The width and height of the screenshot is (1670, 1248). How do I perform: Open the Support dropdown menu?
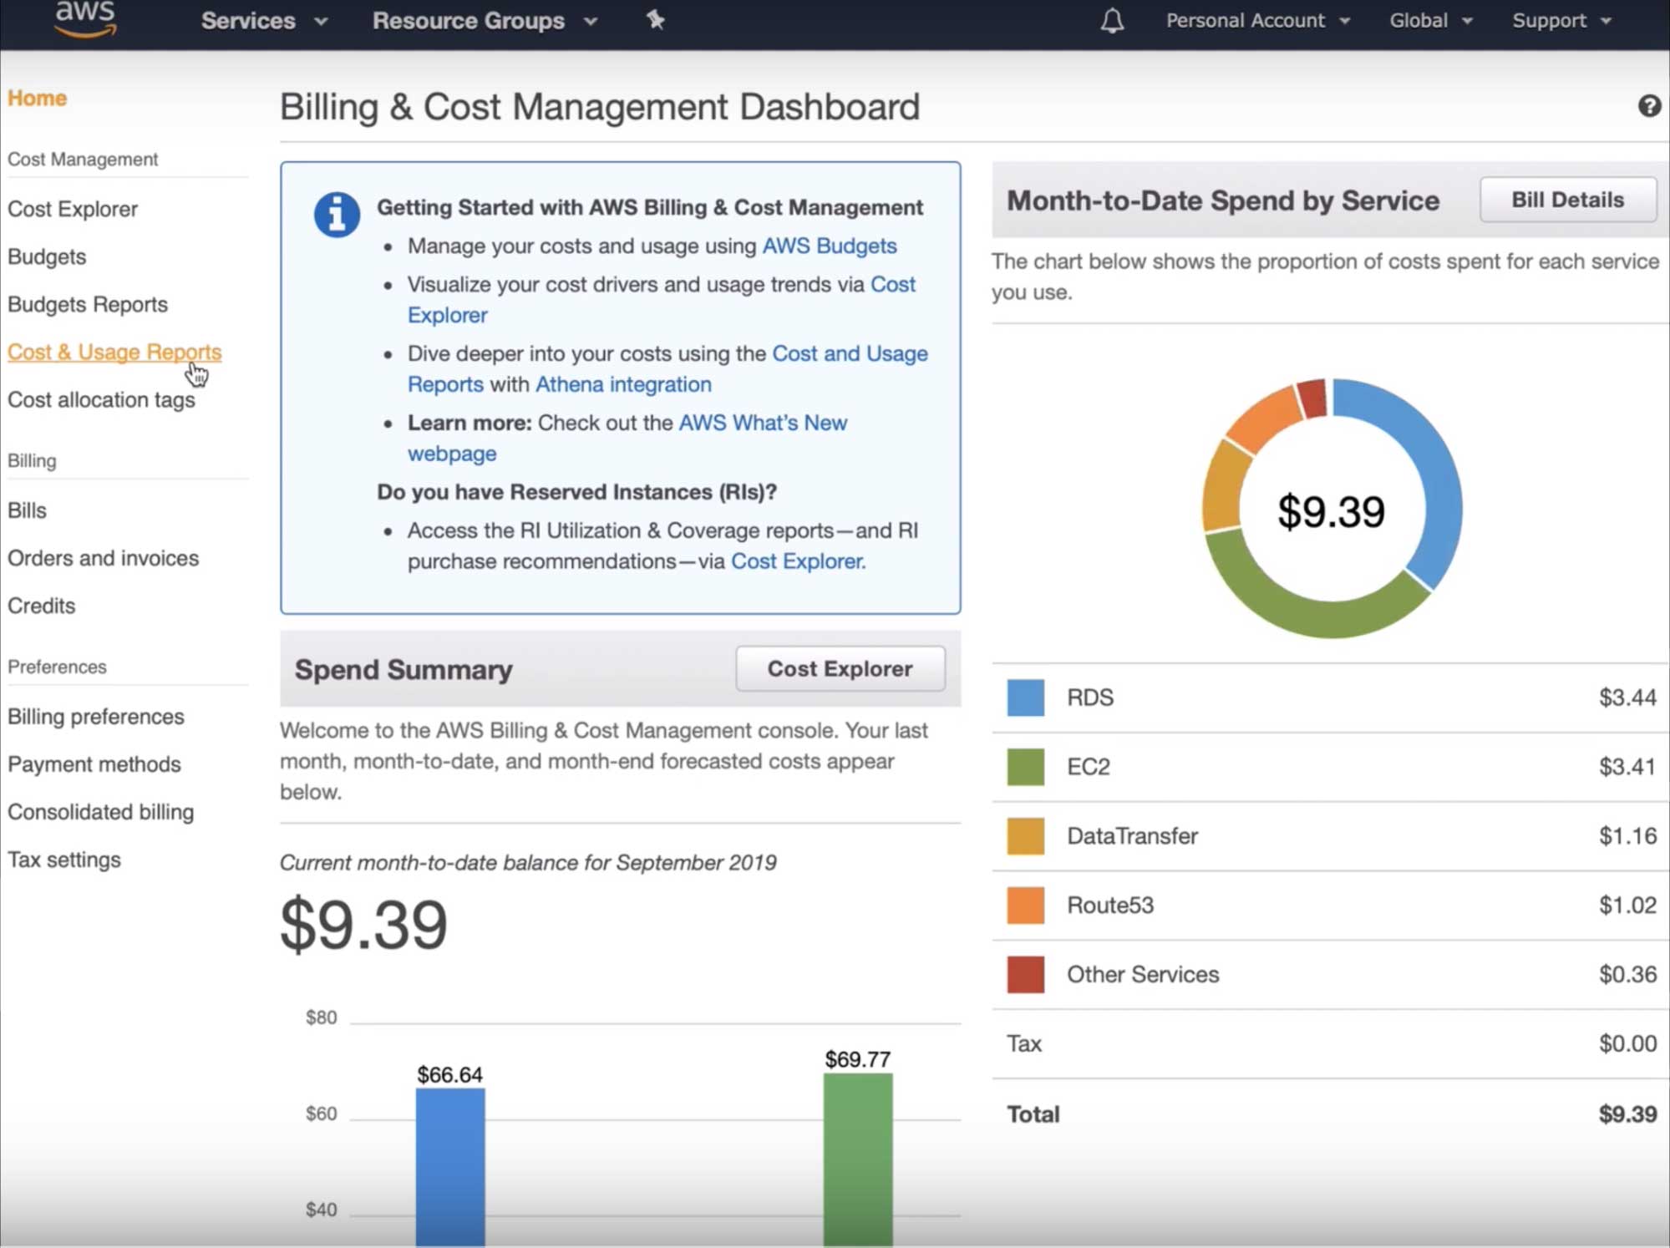pos(1561,20)
